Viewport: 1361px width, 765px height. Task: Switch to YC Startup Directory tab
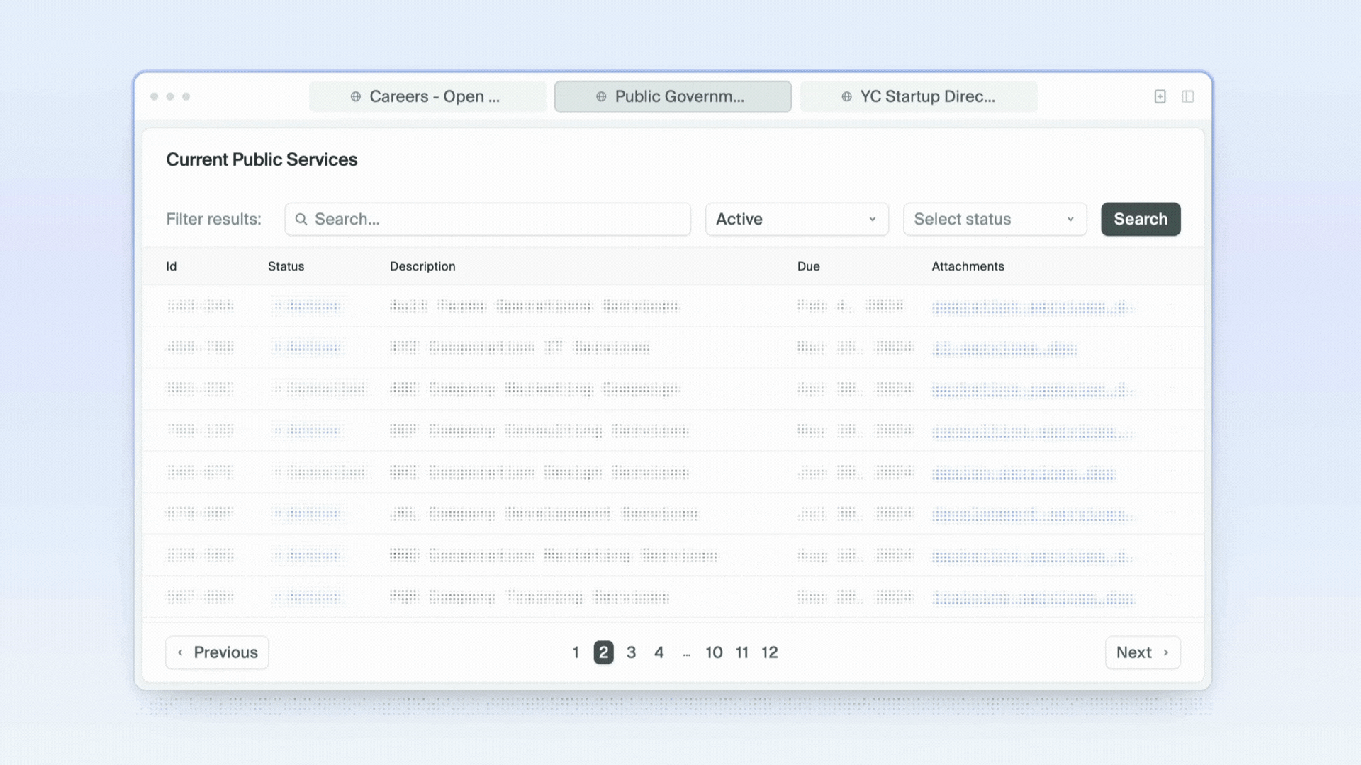click(919, 96)
